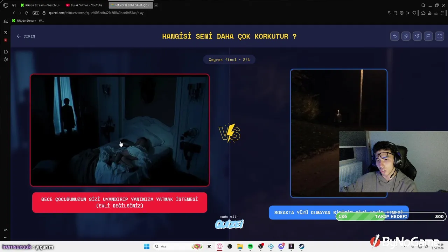Screen dimensions: 448x252
Task: Select the HANGİSİ SENİ DAHA ÇOK tab
Action: tap(130, 5)
